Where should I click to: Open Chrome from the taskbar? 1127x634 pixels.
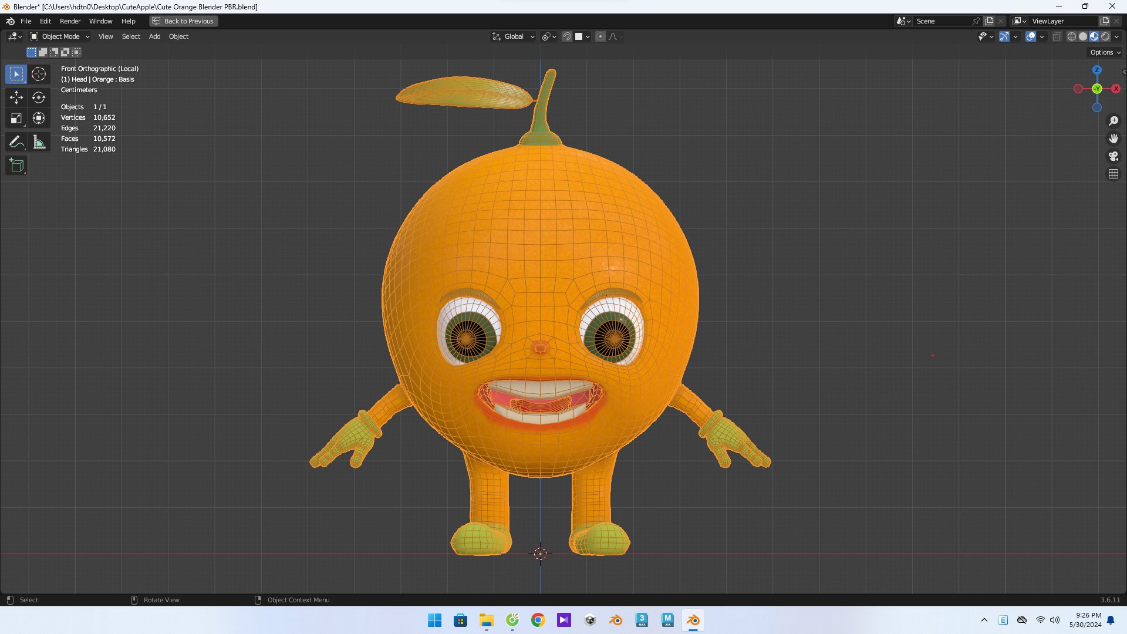(x=538, y=620)
